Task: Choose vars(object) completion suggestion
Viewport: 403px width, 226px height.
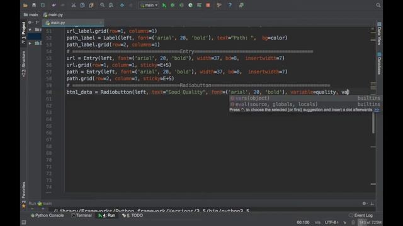Action: [305, 98]
